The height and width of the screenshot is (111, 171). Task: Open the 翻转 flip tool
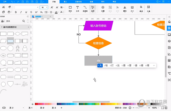[125, 9]
